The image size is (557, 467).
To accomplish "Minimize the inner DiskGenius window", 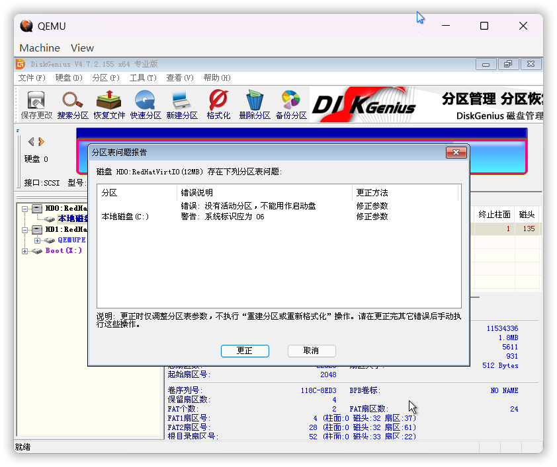I will click(x=486, y=64).
